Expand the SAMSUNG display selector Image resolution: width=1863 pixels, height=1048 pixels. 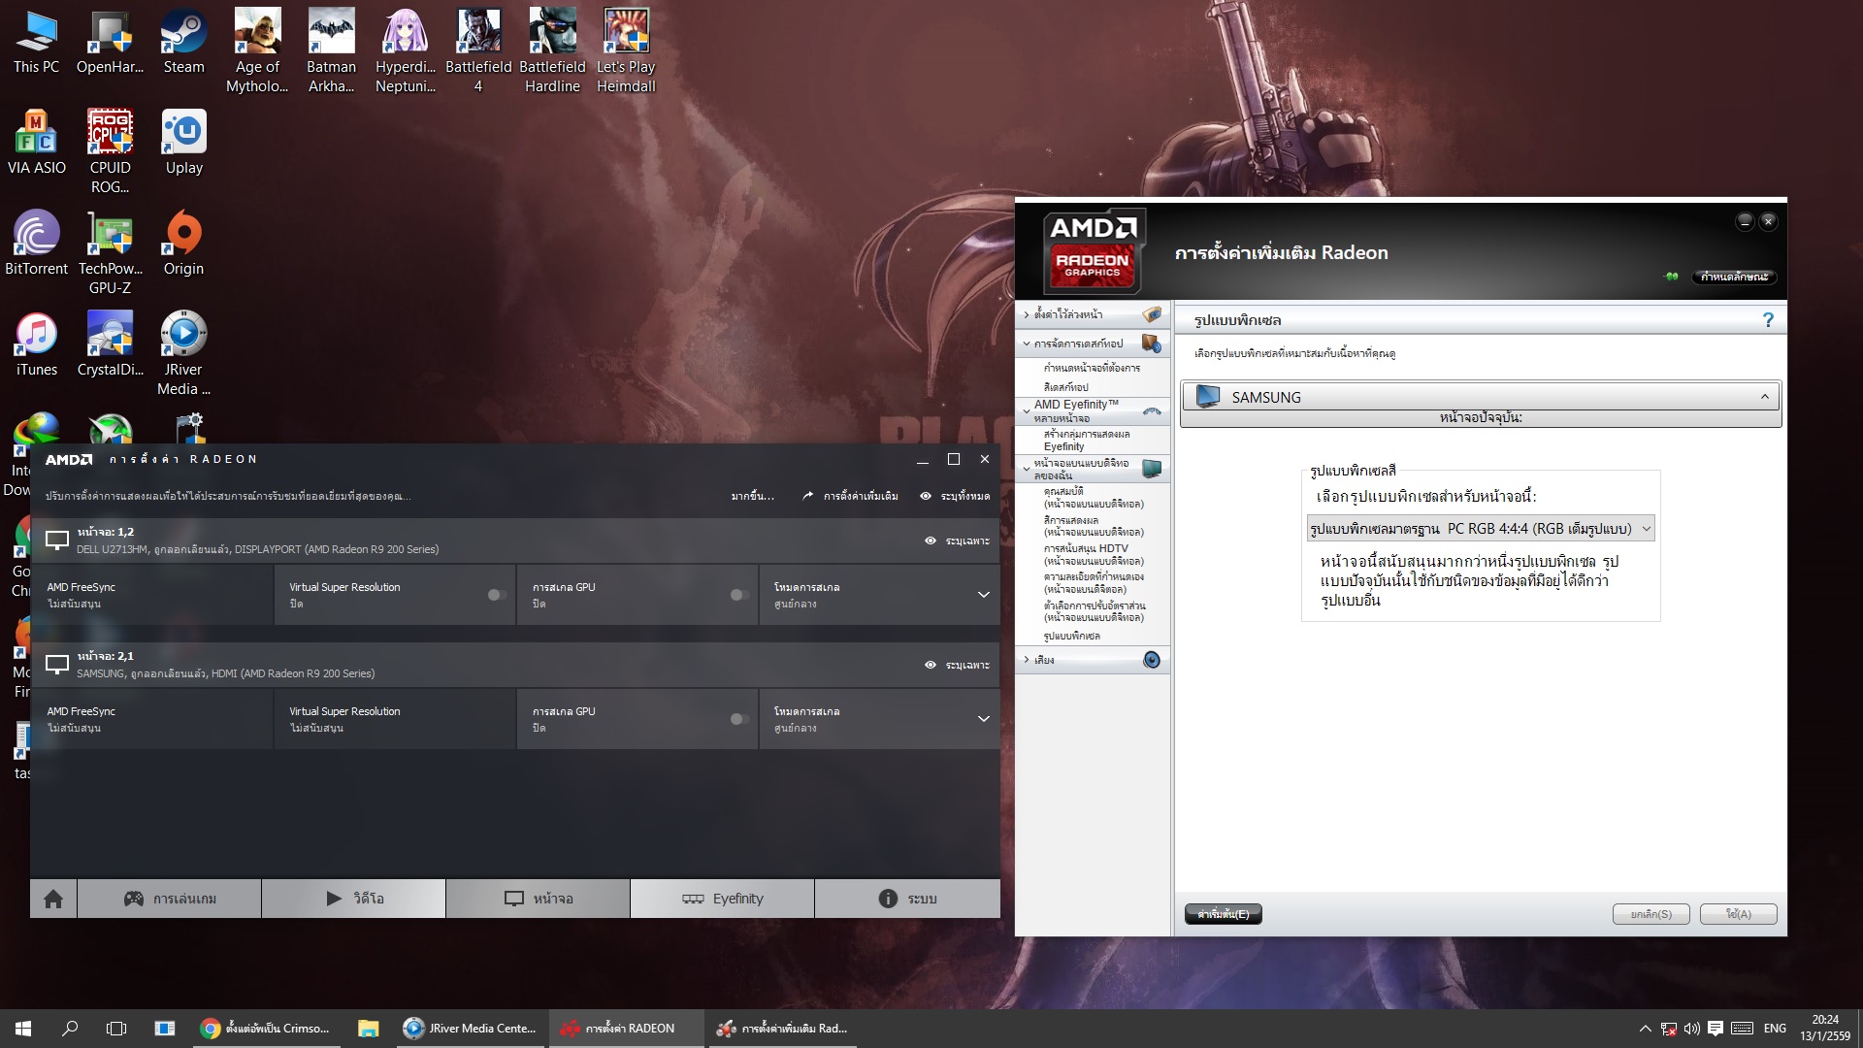point(1764,397)
